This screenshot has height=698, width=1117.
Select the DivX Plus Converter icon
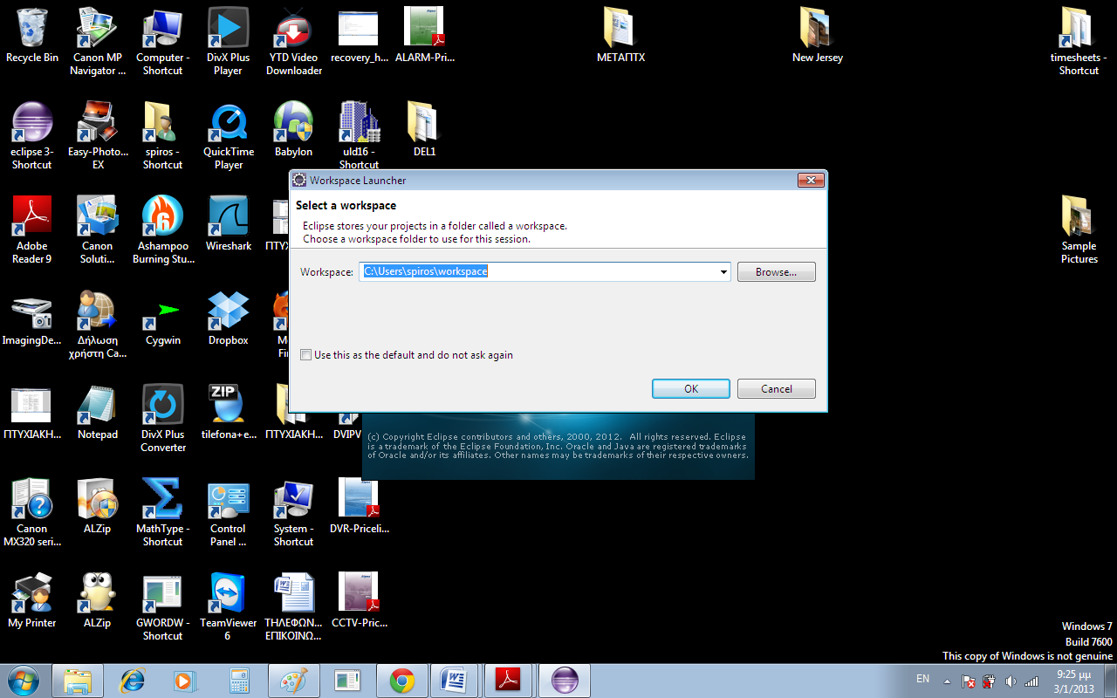coord(163,419)
